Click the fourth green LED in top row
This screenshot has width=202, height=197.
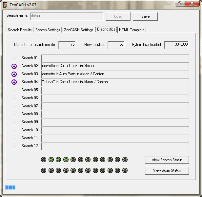pos(66,160)
